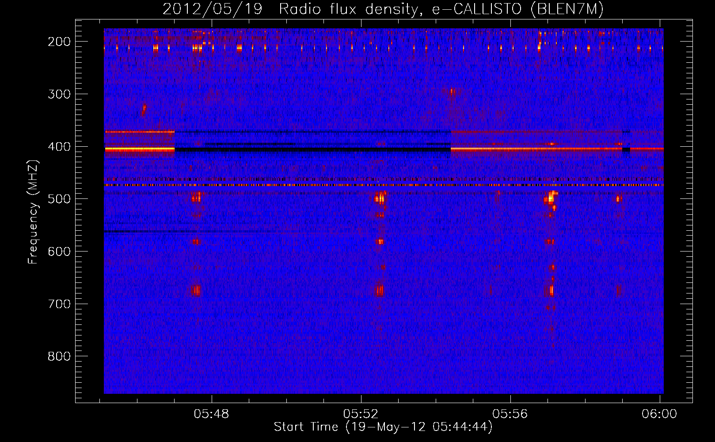This screenshot has height=442, width=715.
Task: Click the 200 frequency tick label
Action: tap(59, 42)
